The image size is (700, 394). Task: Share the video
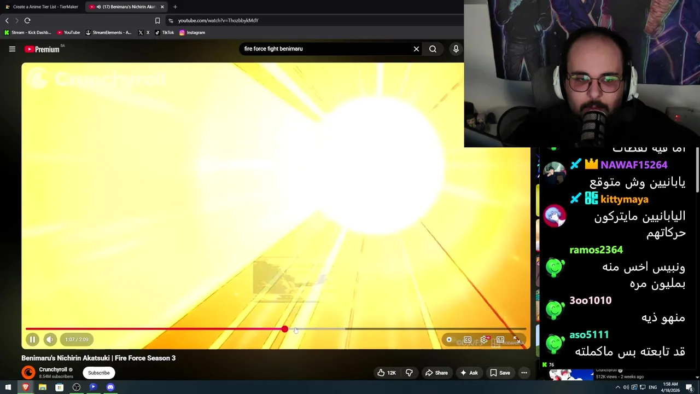[x=436, y=373]
